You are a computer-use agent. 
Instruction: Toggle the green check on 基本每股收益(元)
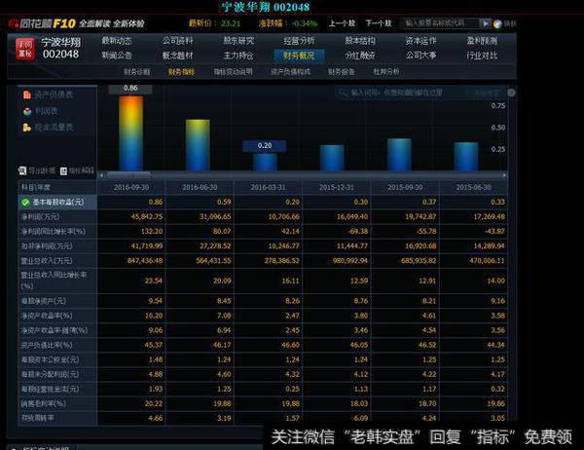[x=25, y=202]
